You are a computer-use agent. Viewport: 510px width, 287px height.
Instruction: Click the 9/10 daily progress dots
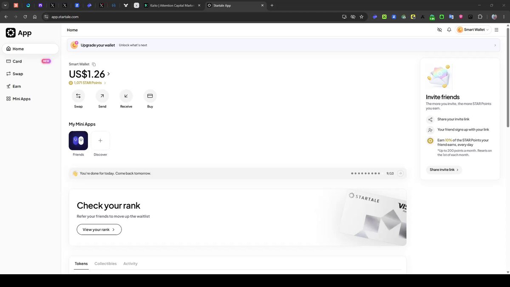pos(366,173)
